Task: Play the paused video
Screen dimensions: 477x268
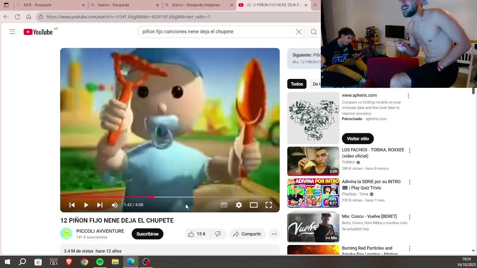Action: [x=86, y=205]
